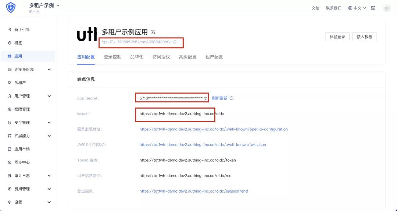Open the 文档 documentation link
Viewport: 397px width, 211px height.
click(315, 8)
